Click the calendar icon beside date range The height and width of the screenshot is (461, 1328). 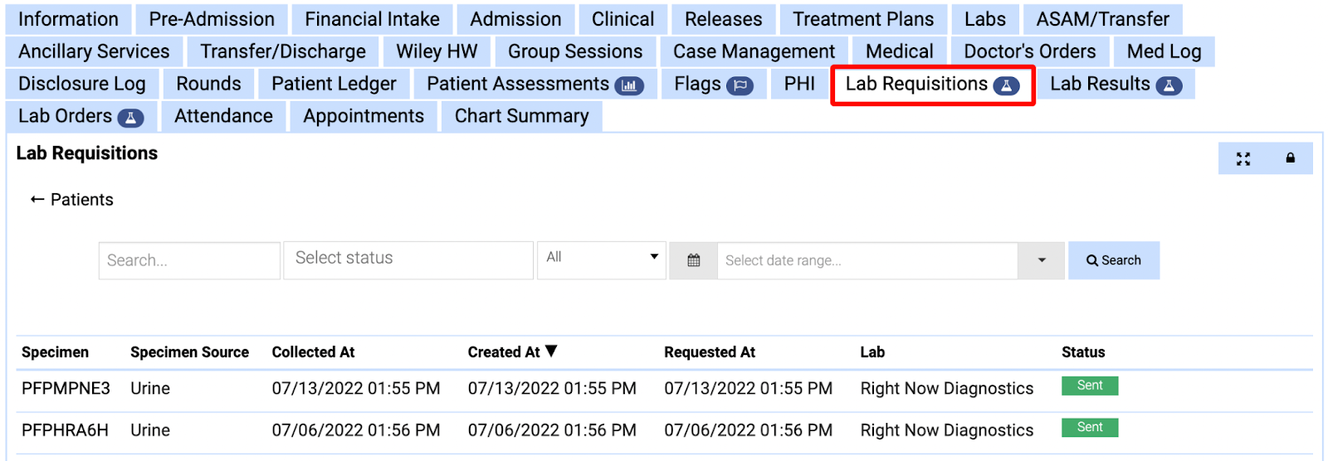pyautogui.click(x=694, y=260)
